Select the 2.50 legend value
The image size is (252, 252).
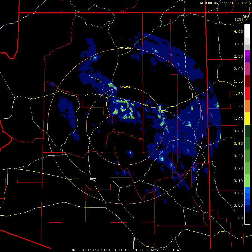point(238,56)
